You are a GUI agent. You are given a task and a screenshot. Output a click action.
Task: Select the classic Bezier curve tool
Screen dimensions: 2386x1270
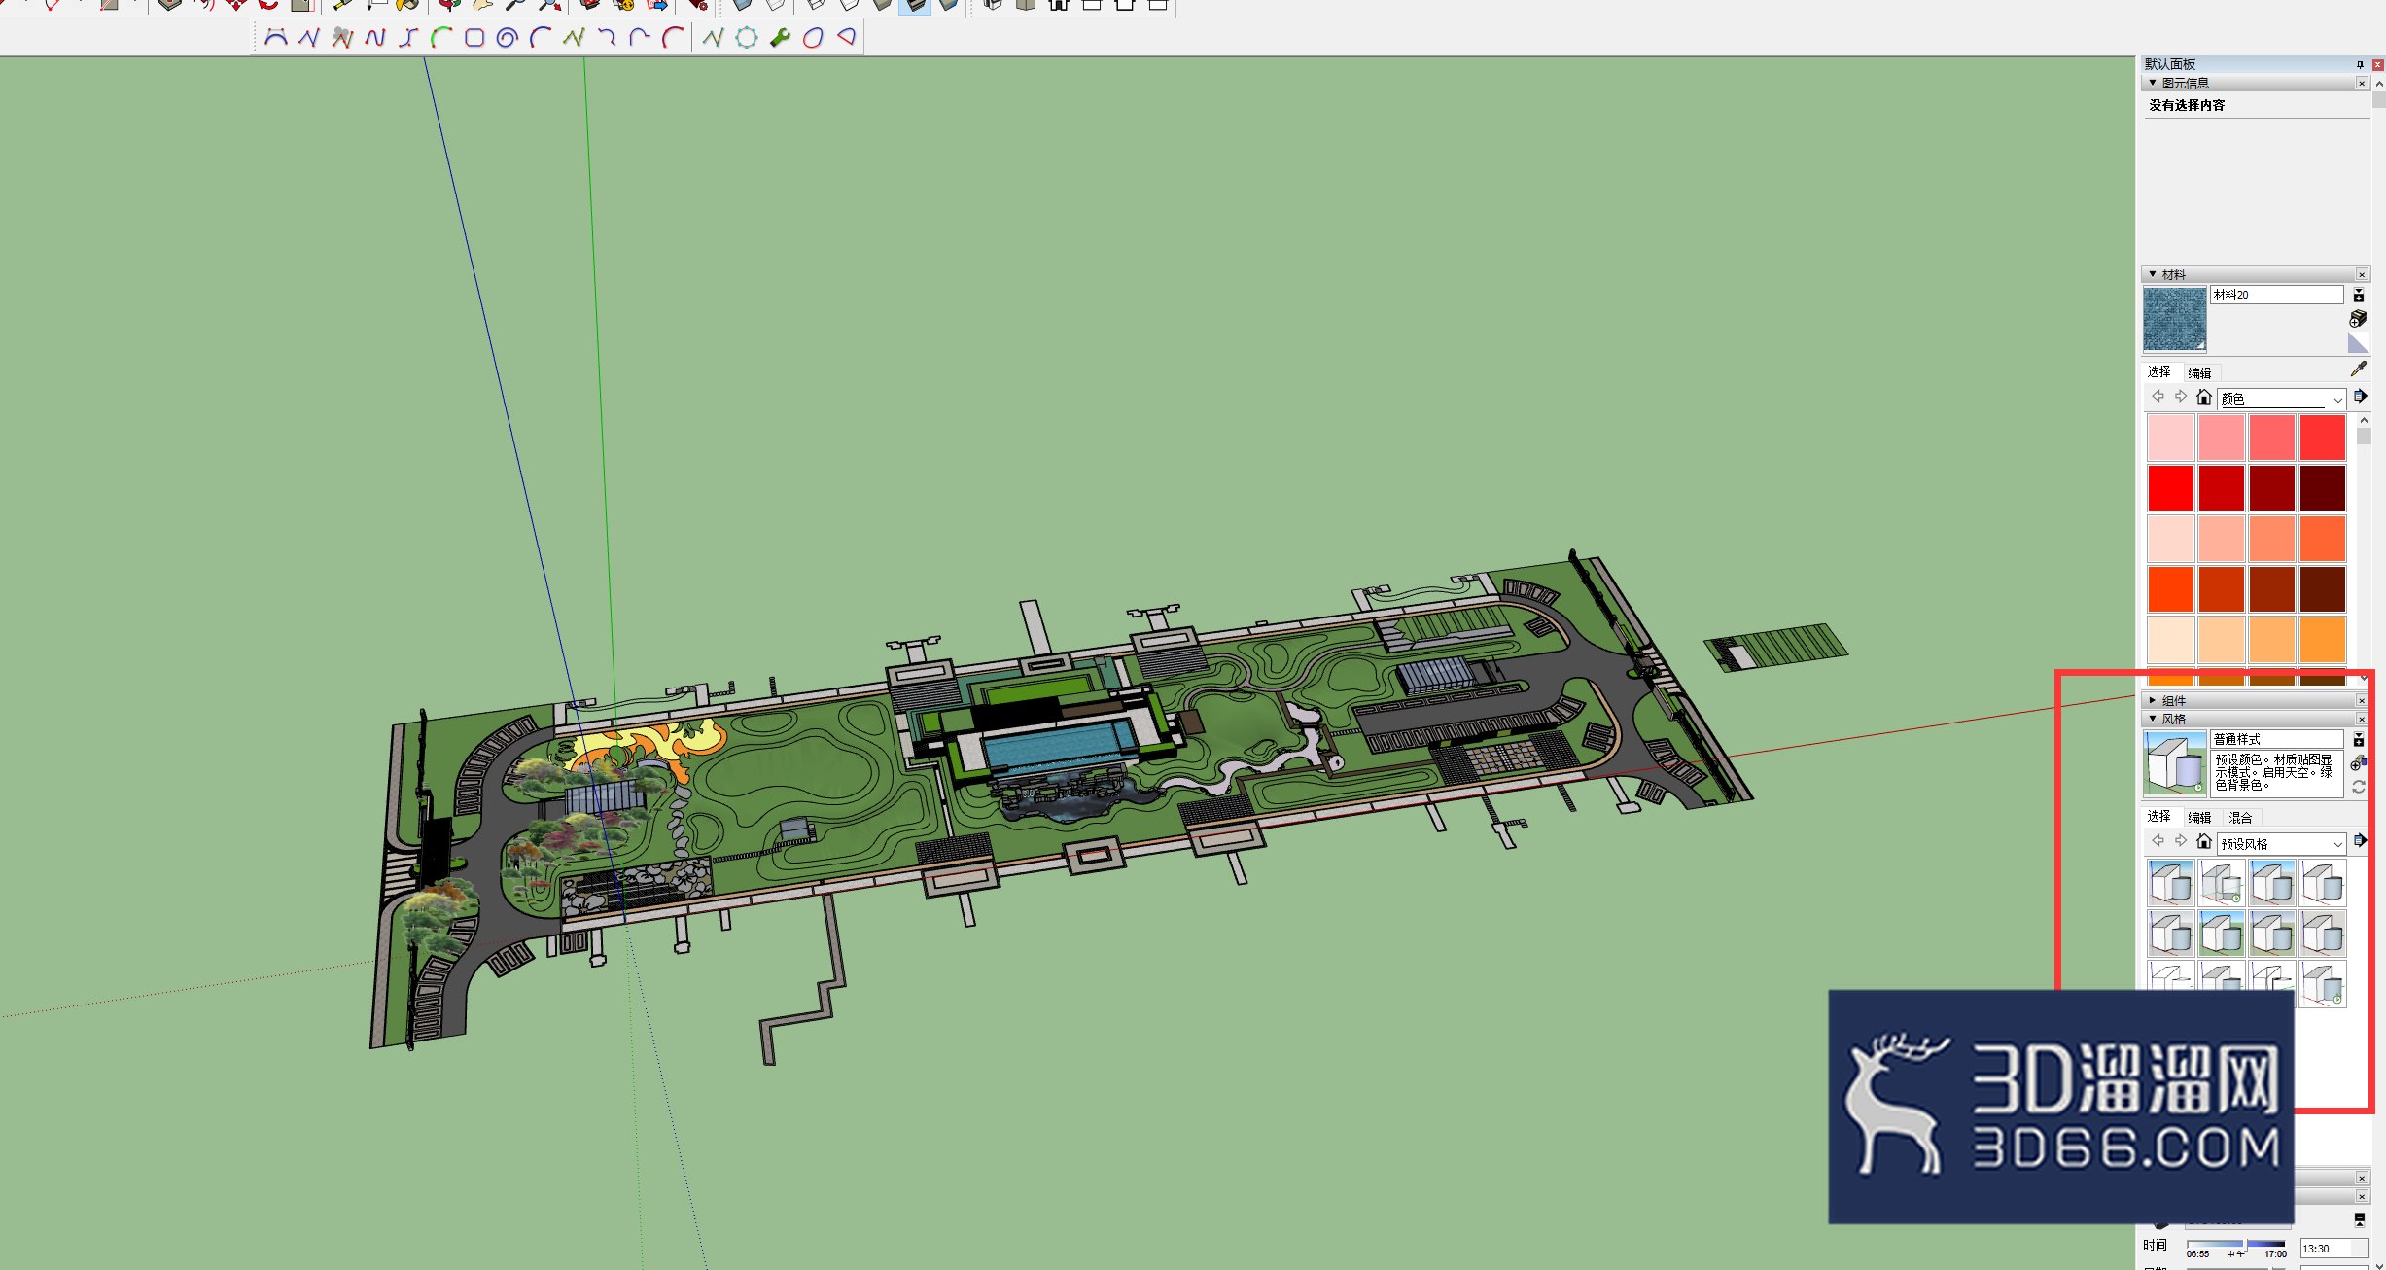click(276, 38)
